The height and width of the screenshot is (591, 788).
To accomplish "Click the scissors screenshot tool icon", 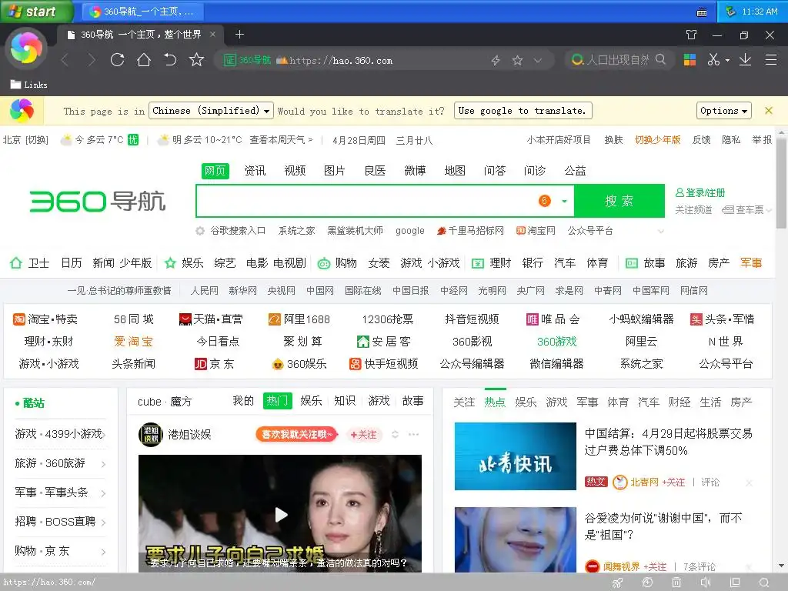I will pyautogui.click(x=713, y=60).
